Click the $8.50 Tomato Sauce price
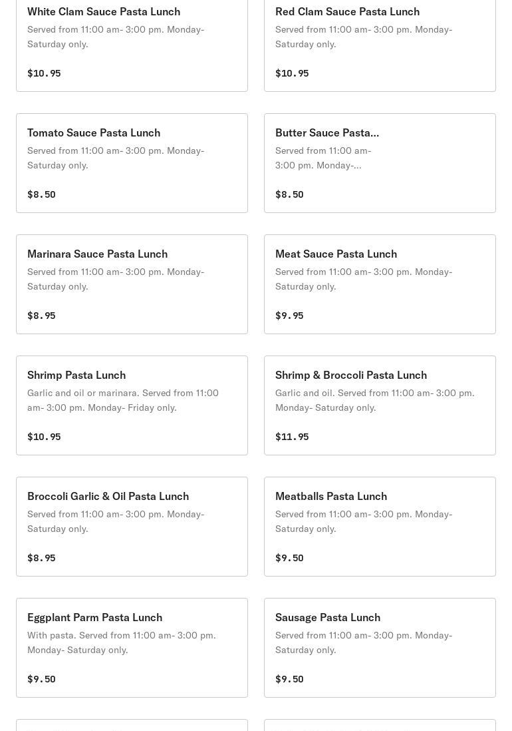The height and width of the screenshot is (731, 512). (41, 194)
